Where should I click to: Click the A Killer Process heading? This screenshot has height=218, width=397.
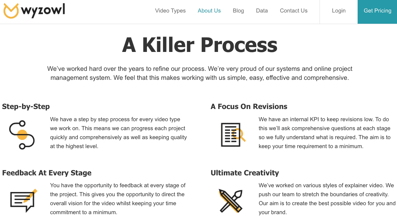coord(199,45)
